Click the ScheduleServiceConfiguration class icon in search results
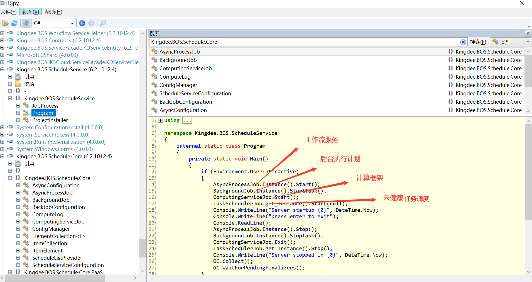 click(x=154, y=93)
